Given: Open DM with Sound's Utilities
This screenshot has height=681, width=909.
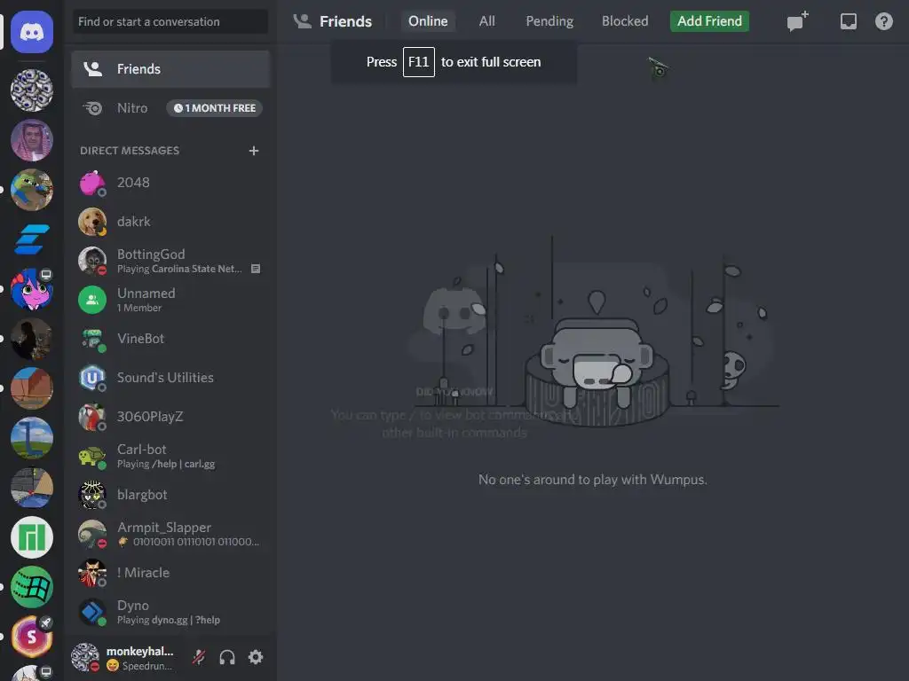Looking at the screenshot, I should pos(170,378).
